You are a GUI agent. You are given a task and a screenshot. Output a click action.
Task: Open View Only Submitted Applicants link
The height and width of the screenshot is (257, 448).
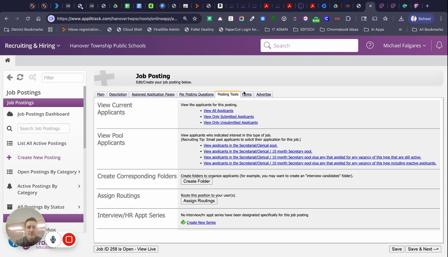[x=228, y=117]
